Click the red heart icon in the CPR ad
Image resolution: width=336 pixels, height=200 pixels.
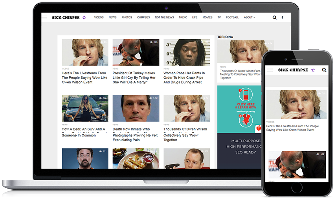257,128
